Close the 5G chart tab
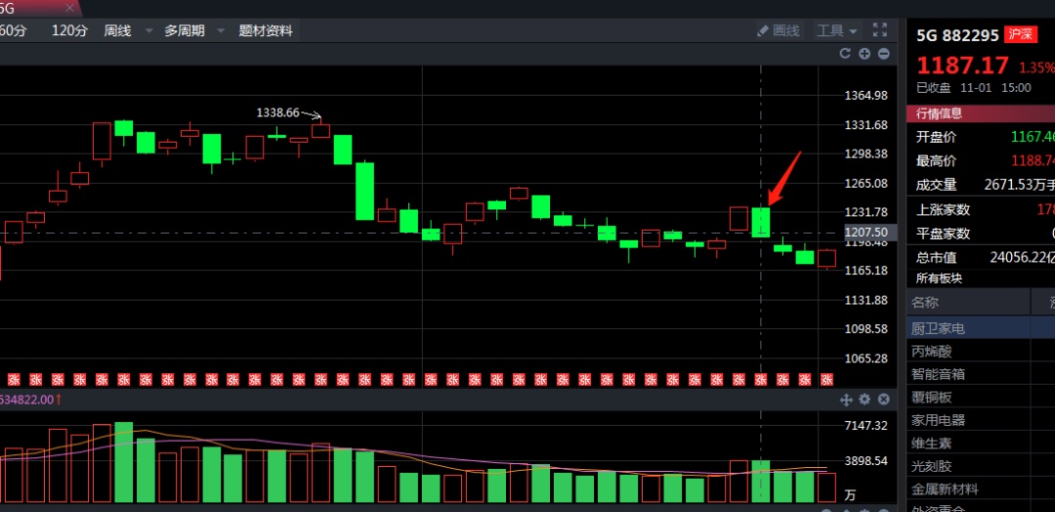This screenshot has width=1055, height=512. (x=69, y=8)
